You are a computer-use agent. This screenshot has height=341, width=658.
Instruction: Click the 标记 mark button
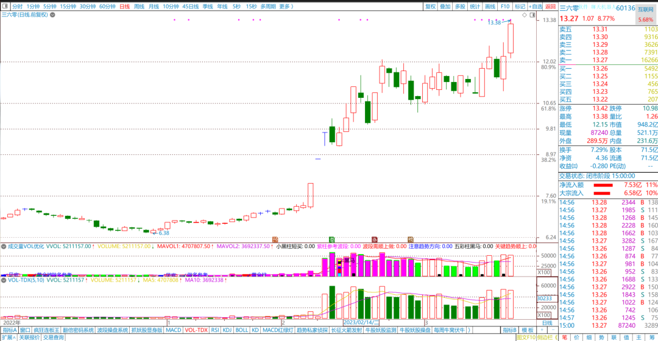(x=520, y=7)
